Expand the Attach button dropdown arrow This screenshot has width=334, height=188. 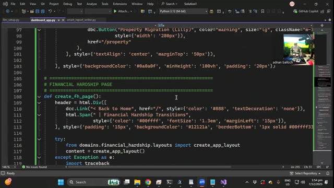(x=131, y=11)
